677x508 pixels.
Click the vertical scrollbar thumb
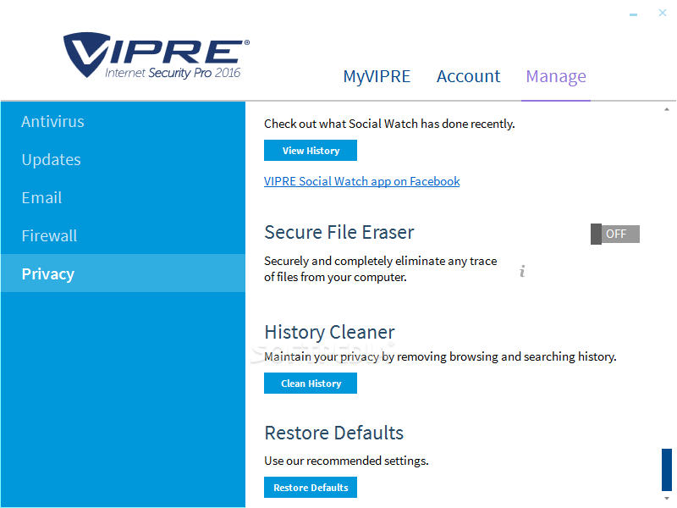pyautogui.click(x=667, y=470)
